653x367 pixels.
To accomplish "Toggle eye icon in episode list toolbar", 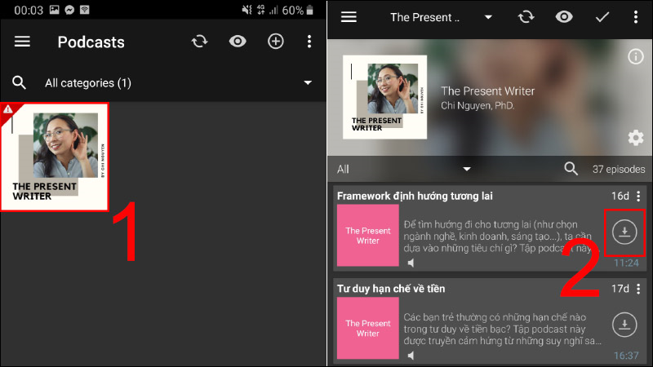I will coord(563,17).
